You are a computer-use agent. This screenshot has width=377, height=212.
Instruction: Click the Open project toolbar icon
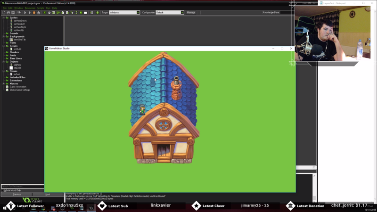coord(8,13)
